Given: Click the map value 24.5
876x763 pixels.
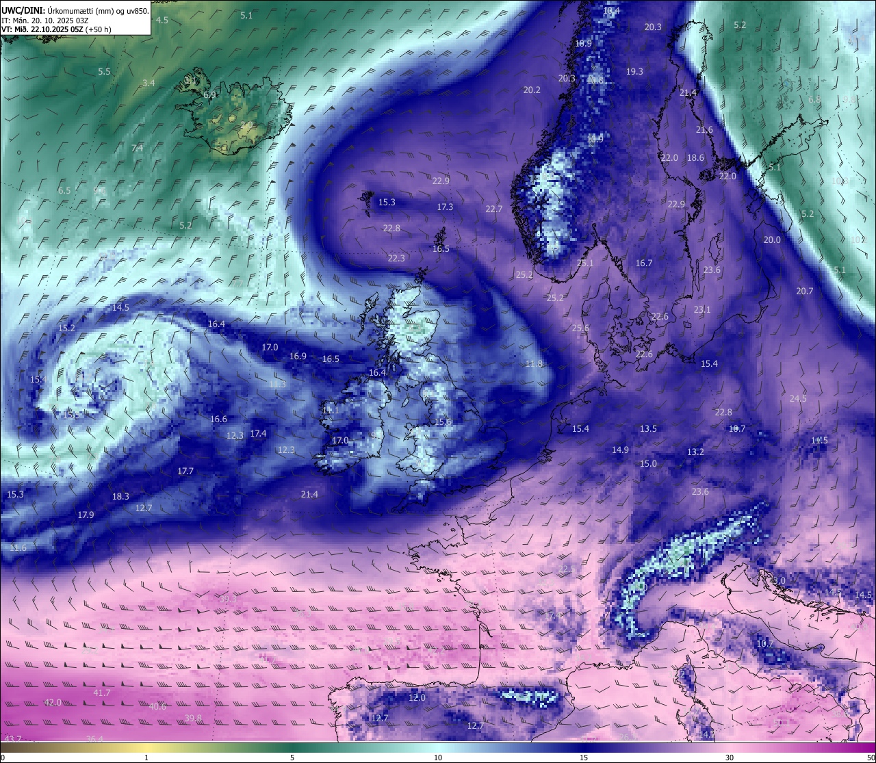Looking at the screenshot, I should coord(798,398).
